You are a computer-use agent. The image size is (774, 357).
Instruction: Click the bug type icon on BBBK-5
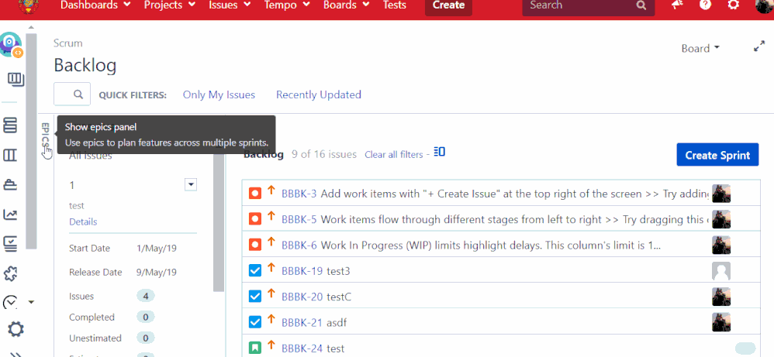point(254,219)
